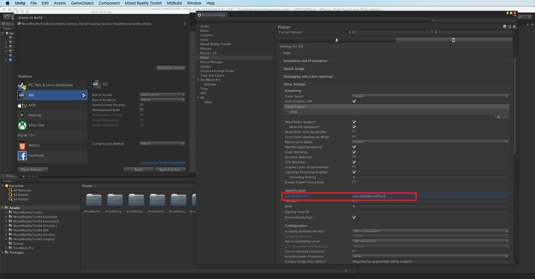The height and width of the screenshot is (279, 535).
Task: Click All Models search icon in Favorites
Action: pyautogui.click(x=10, y=195)
